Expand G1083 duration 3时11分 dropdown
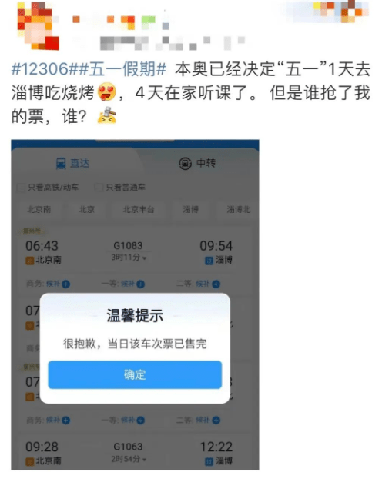The image size is (382, 482). coord(129,258)
